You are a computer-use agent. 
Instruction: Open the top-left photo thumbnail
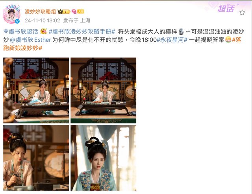36,90
